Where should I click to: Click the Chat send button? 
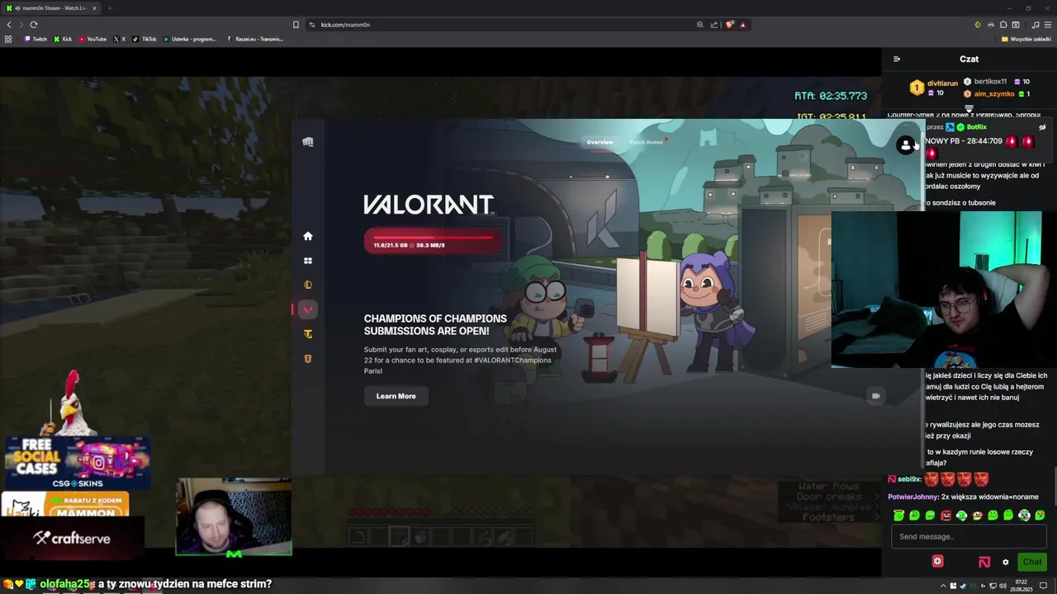[1032, 562]
